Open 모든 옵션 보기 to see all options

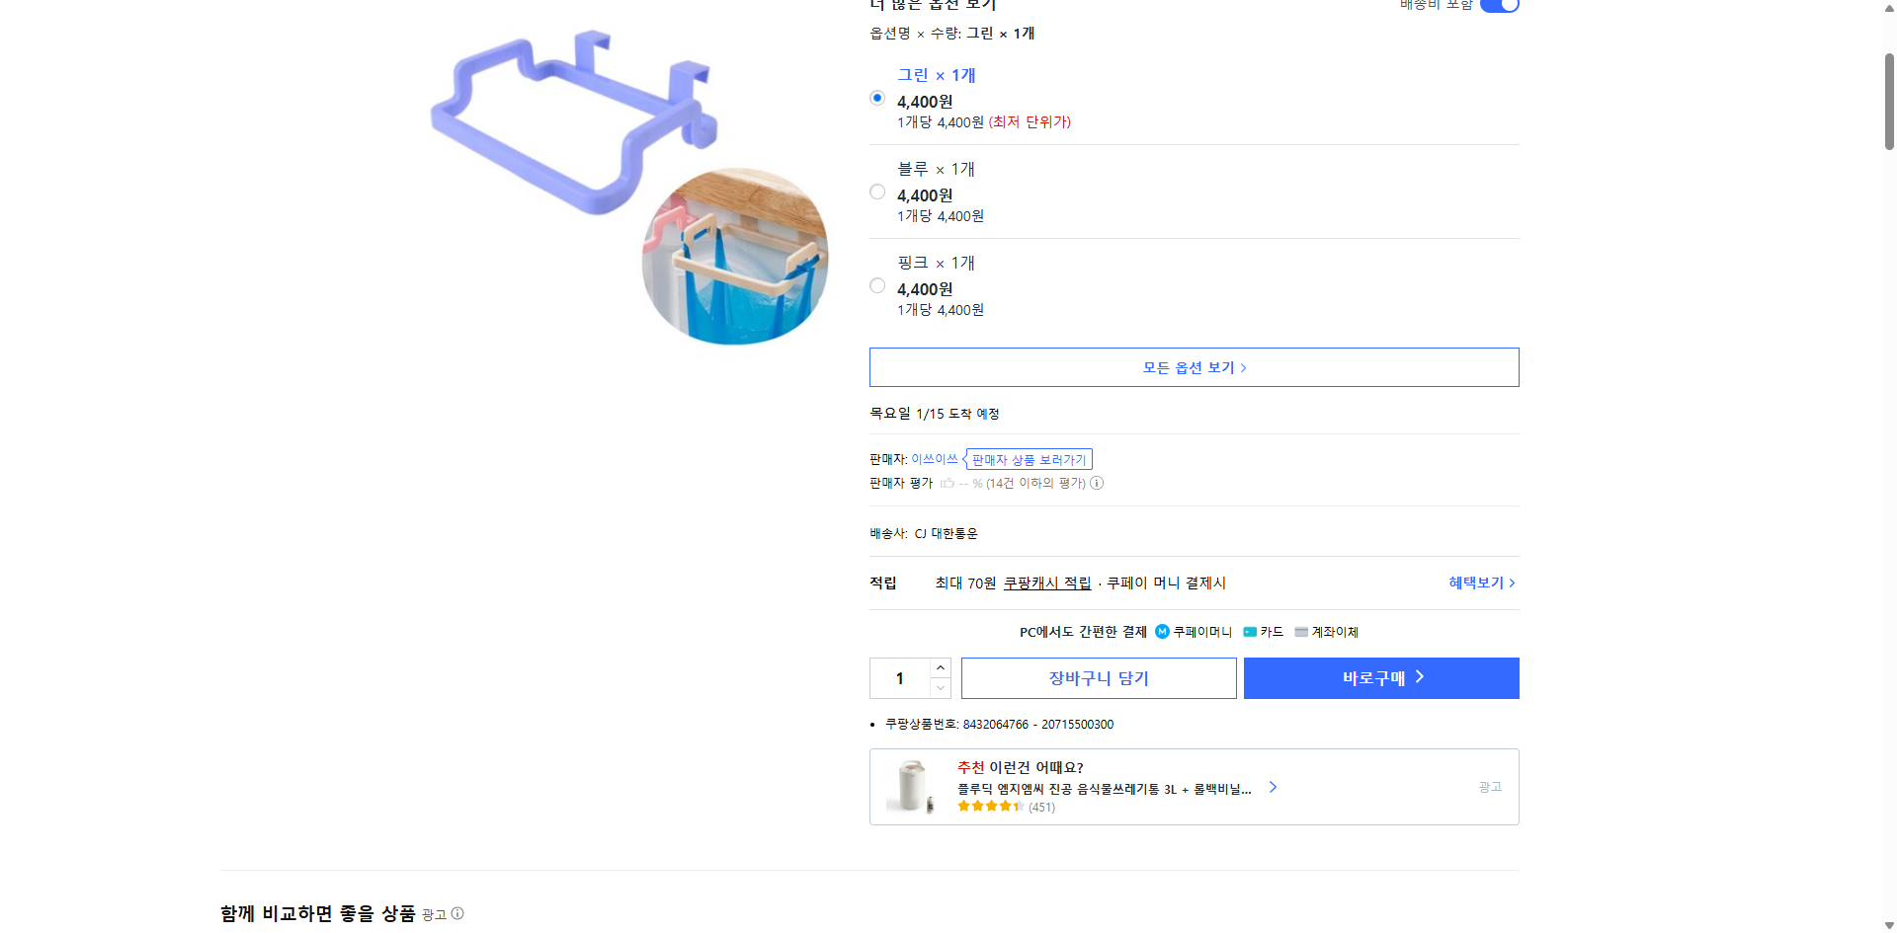click(x=1193, y=366)
